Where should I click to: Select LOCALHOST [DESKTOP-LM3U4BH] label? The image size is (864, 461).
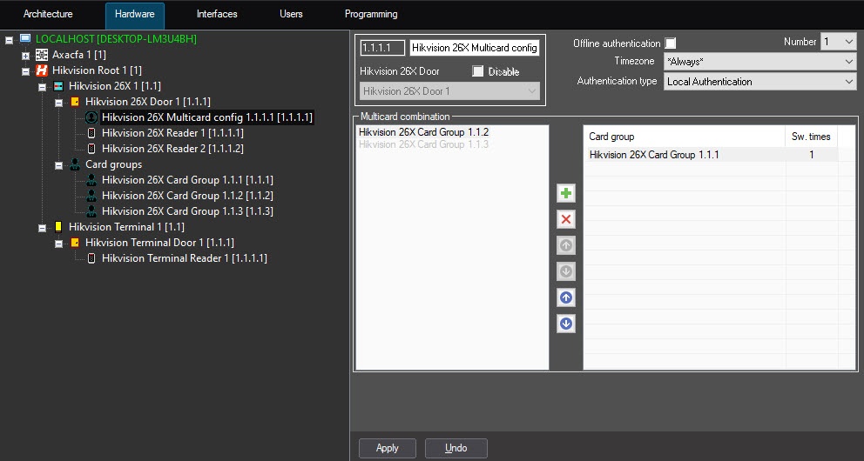point(116,38)
